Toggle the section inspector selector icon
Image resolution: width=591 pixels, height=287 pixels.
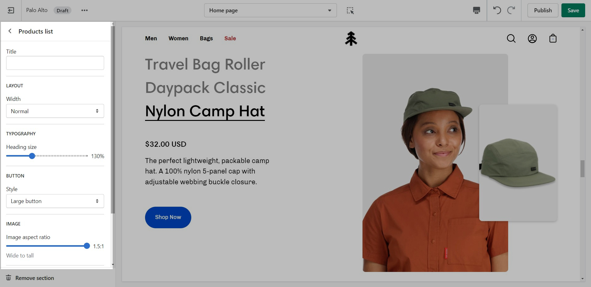[350, 10]
